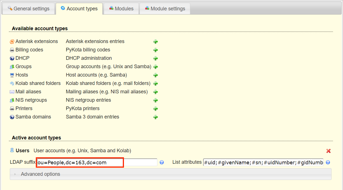
Task: Click 'Samba 3 domain entries' text
Action: coord(93,117)
